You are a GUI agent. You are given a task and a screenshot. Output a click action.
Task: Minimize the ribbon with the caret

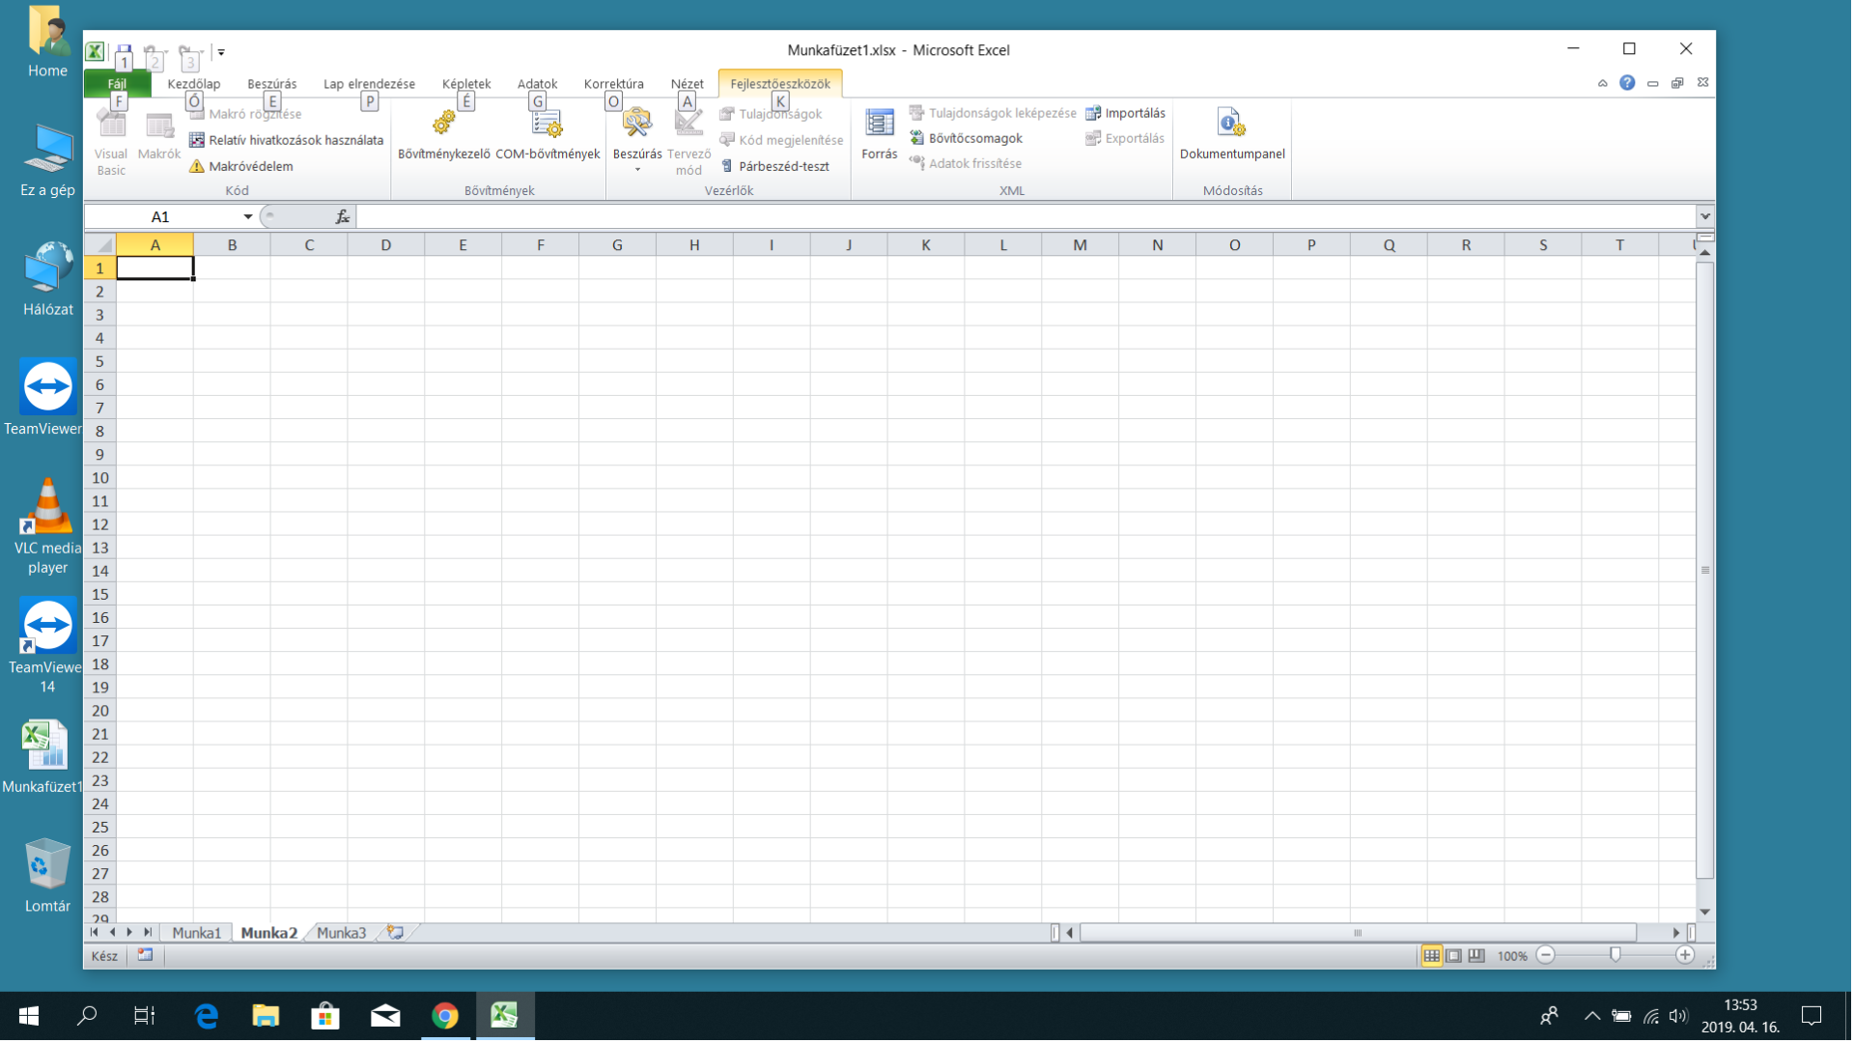coord(1603,83)
